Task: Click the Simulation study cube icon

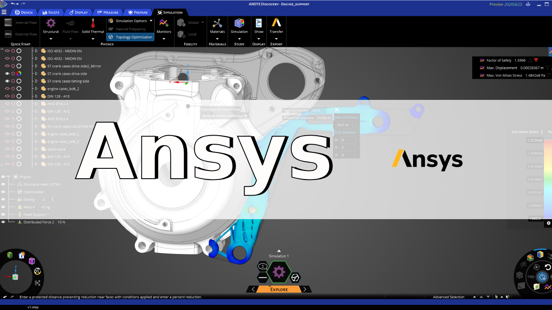Action: coord(239,23)
